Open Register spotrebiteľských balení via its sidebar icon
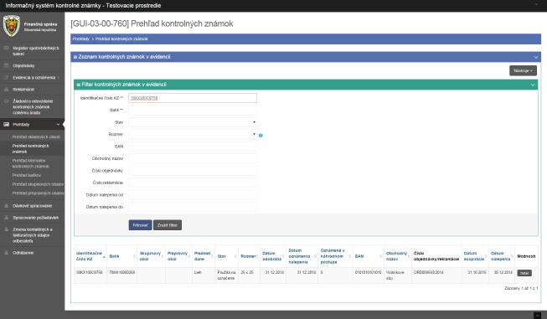 click(x=6, y=48)
